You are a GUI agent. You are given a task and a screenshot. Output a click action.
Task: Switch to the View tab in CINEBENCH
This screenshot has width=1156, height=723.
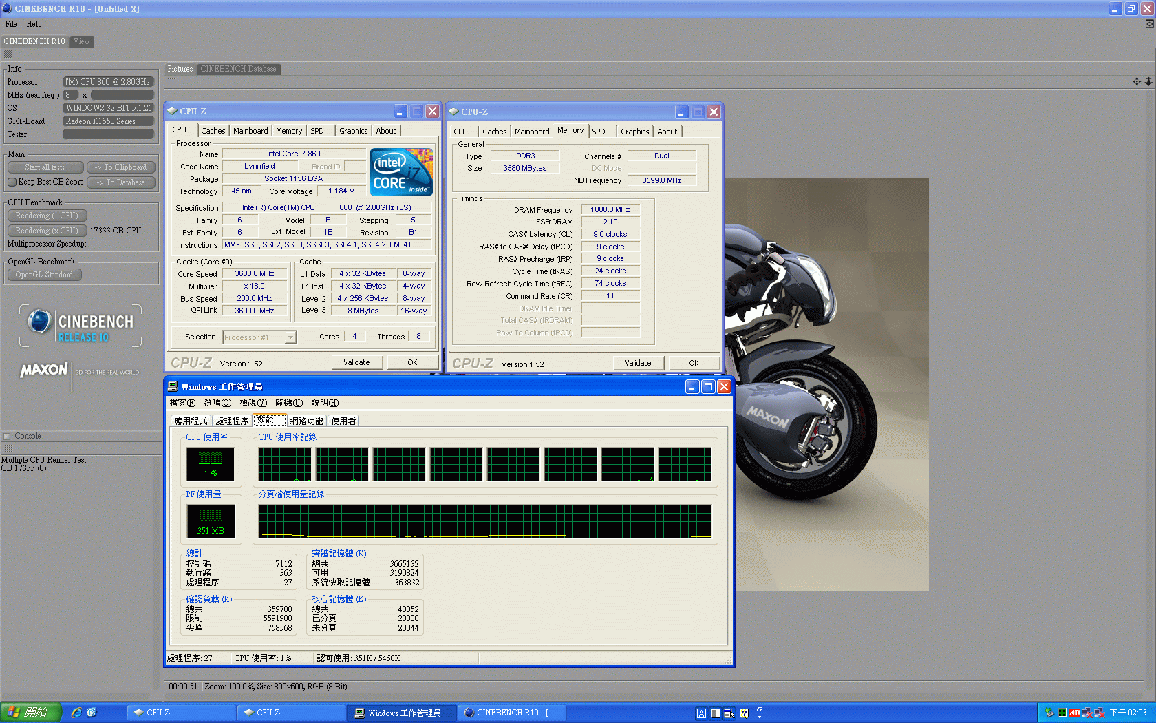(82, 41)
